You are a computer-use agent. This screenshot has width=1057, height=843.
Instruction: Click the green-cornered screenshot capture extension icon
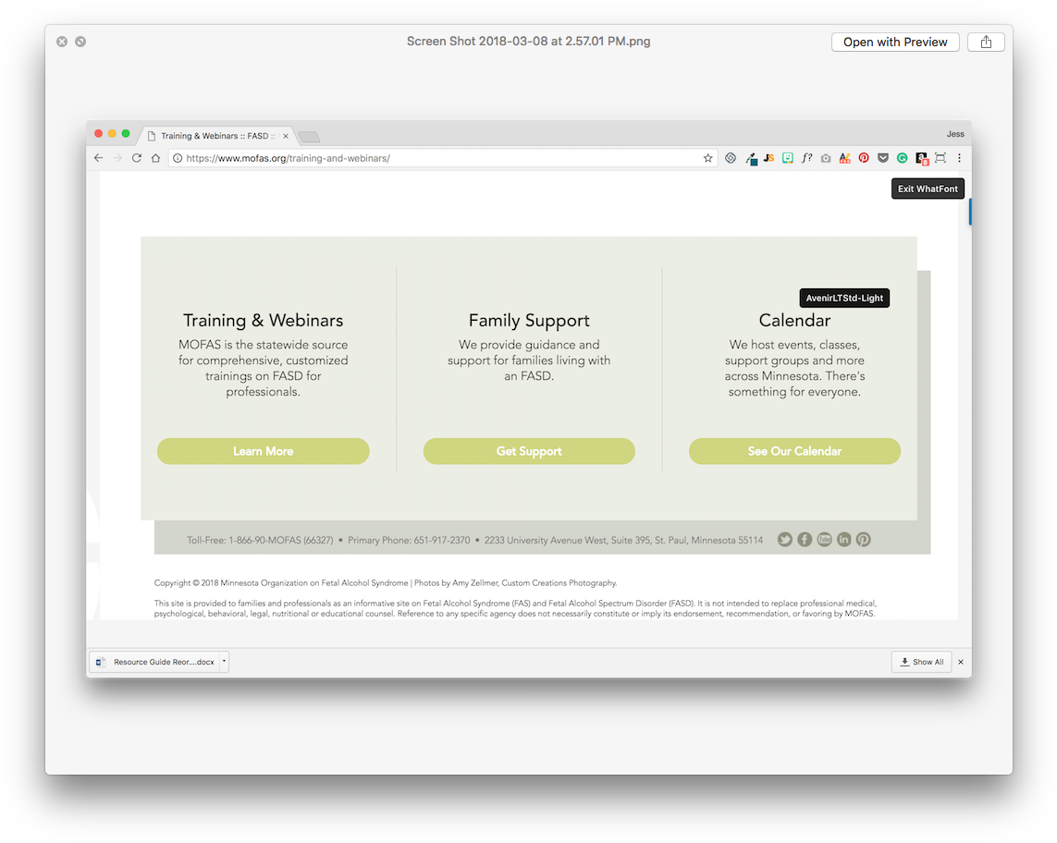[940, 158]
